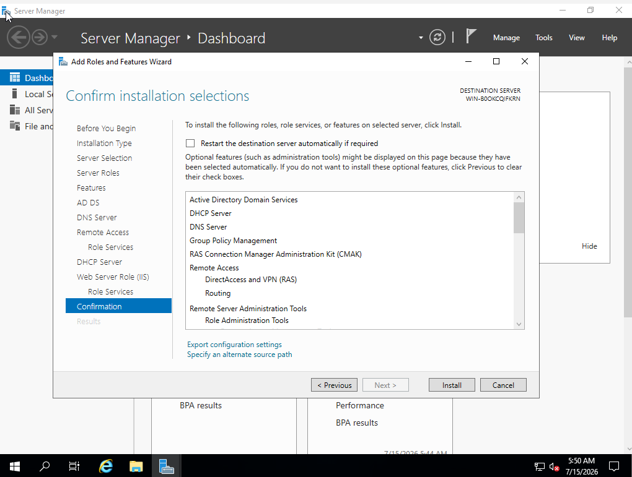Go to the Remote Access step
This screenshot has width=632, height=477.
tap(103, 233)
